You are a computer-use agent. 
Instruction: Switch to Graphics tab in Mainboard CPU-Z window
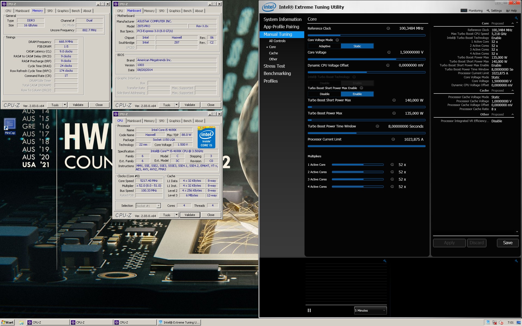coord(175,11)
